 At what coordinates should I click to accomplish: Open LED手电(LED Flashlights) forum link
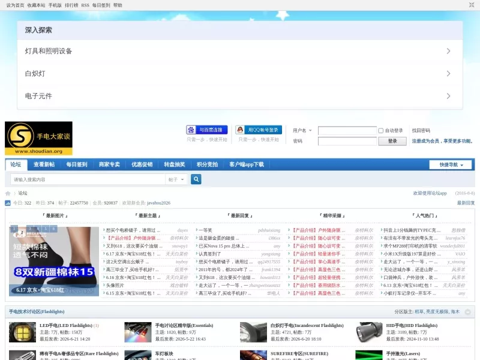point(66,325)
